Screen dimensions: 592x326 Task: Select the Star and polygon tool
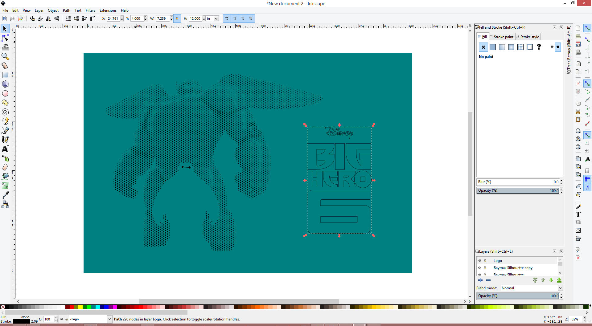(5, 103)
